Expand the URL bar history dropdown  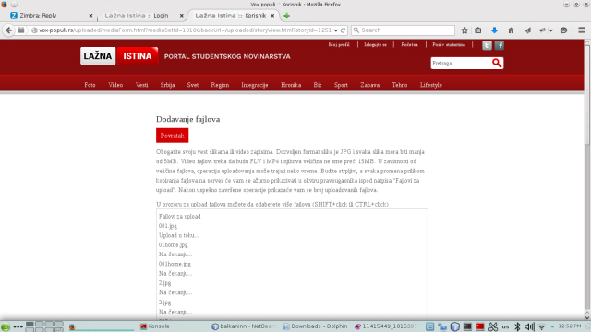(x=336, y=30)
